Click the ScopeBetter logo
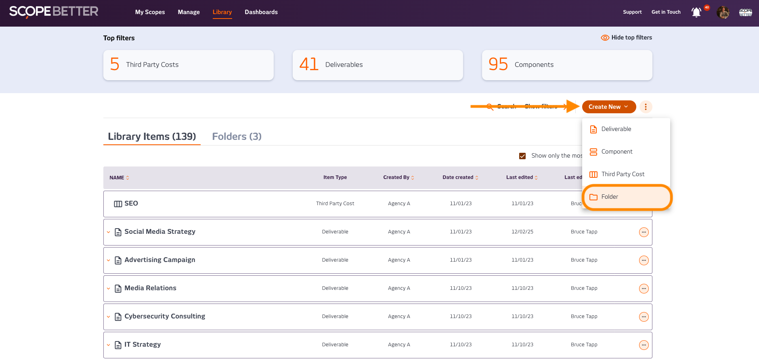The height and width of the screenshot is (360, 759). point(54,12)
